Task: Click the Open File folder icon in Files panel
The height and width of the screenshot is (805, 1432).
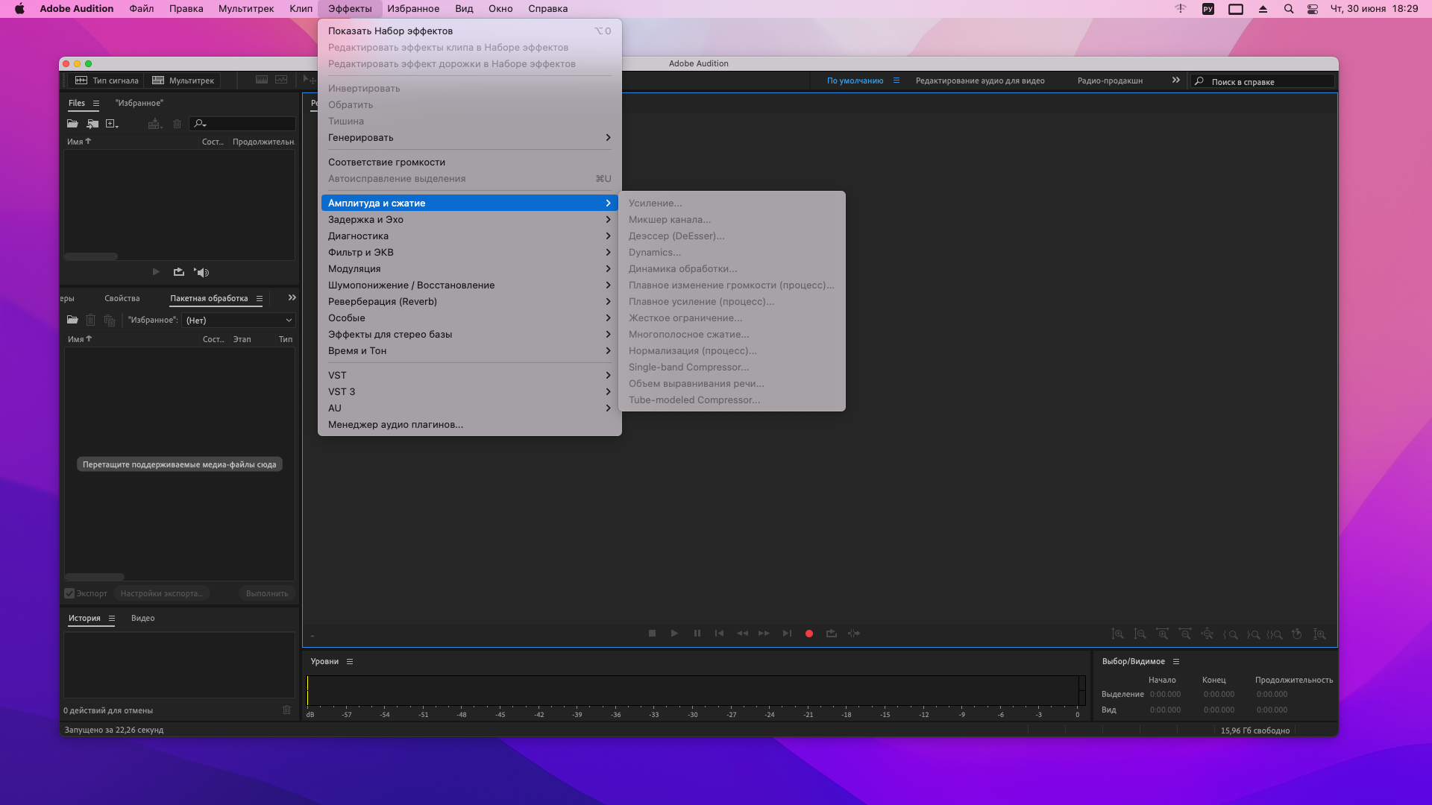Action: tap(72, 124)
